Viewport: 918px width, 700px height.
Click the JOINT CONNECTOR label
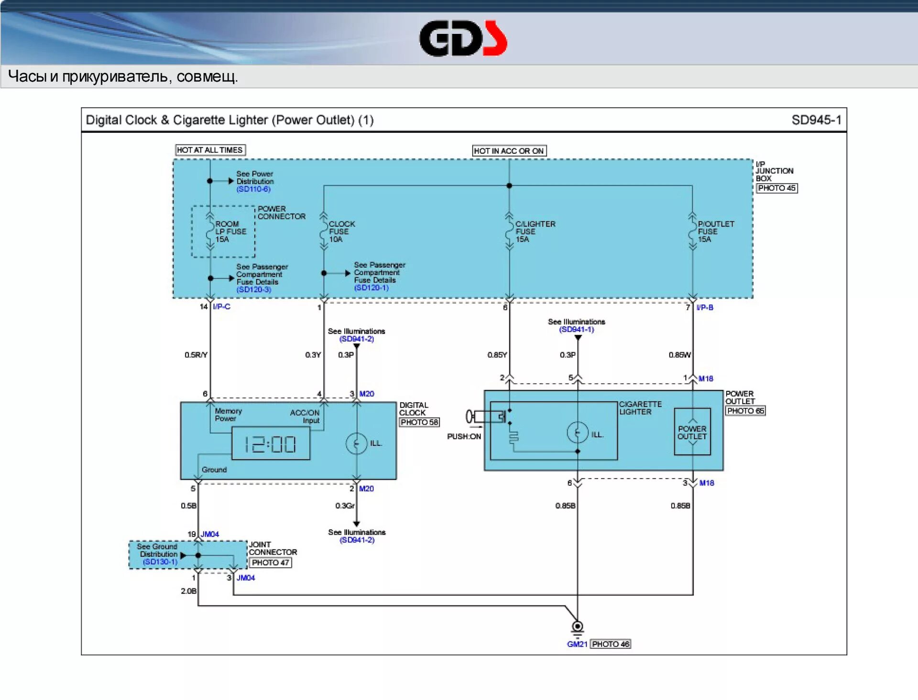click(x=273, y=549)
